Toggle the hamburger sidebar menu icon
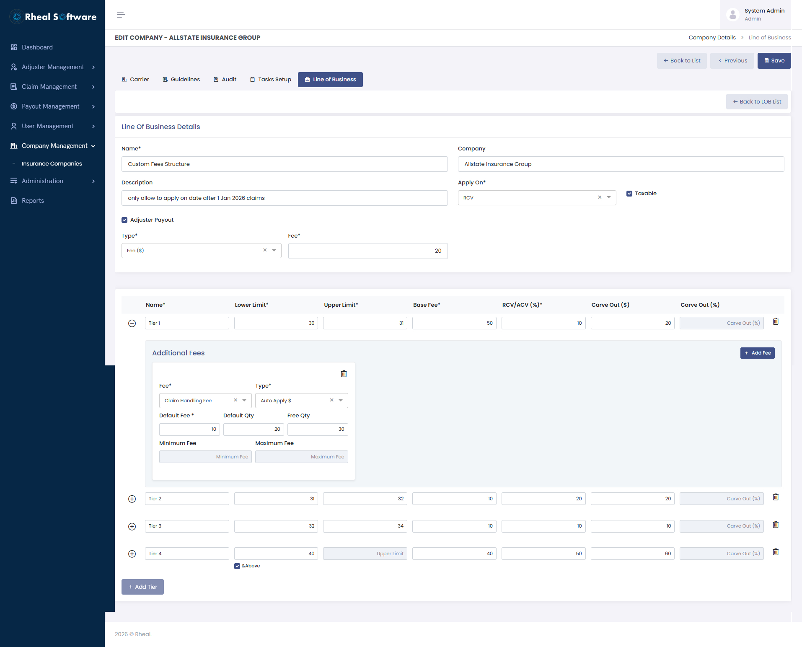The height and width of the screenshot is (647, 802). point(121,15)
